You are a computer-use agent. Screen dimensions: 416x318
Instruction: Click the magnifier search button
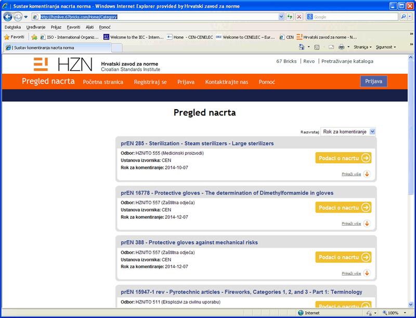tap(404, 17)
